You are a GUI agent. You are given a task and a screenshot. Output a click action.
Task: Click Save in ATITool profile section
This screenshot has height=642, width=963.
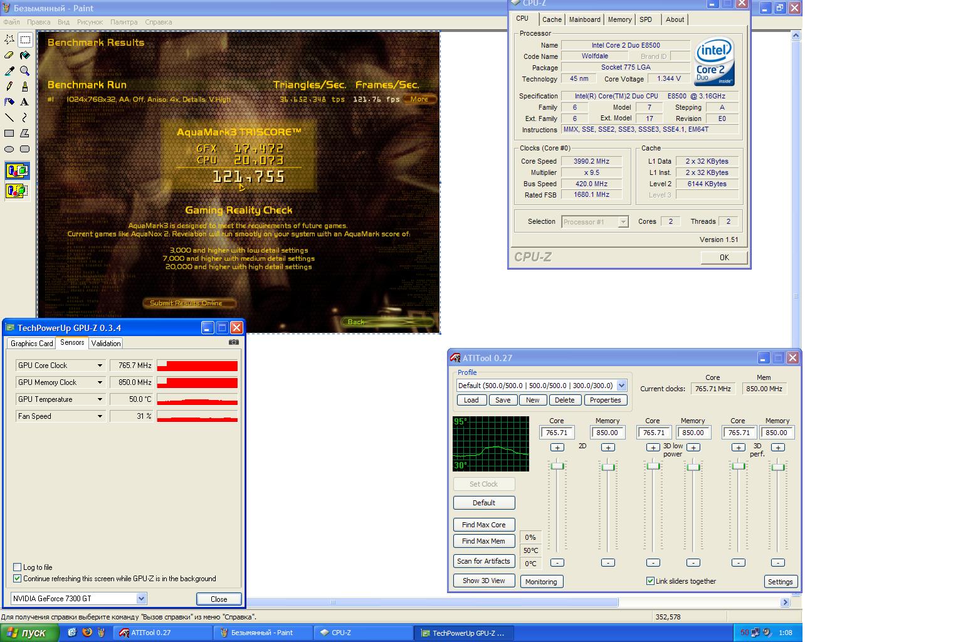click(503, 400)
